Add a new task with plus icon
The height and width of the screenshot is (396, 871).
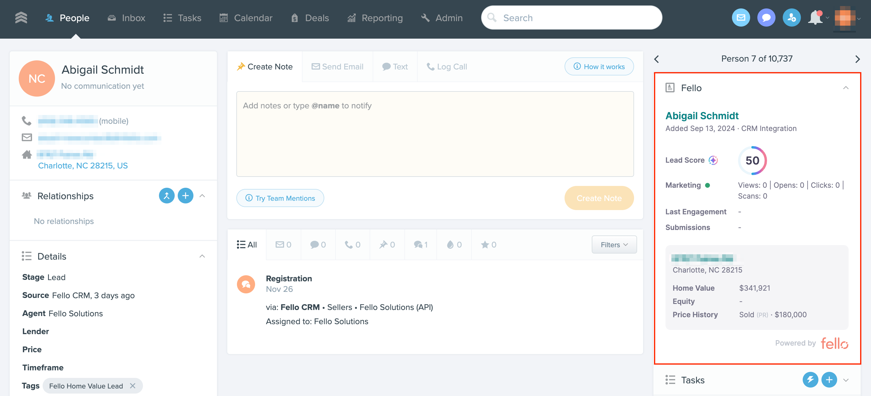pos(829,380)
